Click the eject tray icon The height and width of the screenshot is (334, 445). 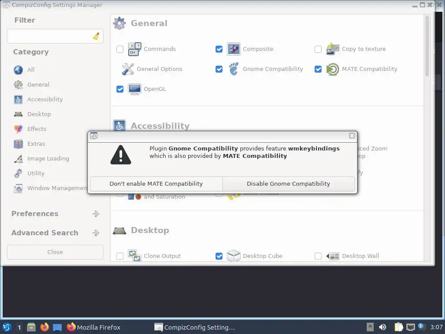click(x=370, y=327)
